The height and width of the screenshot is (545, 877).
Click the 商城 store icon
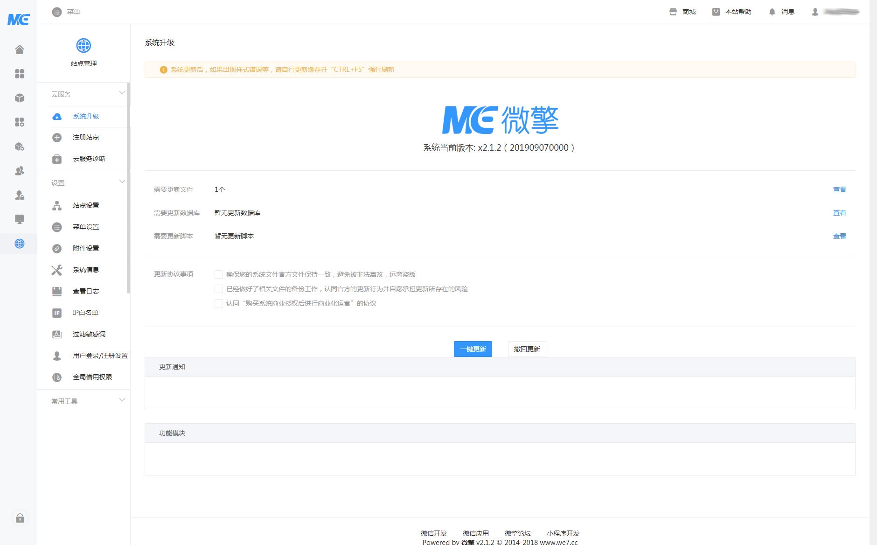click(x=673, y=12)
